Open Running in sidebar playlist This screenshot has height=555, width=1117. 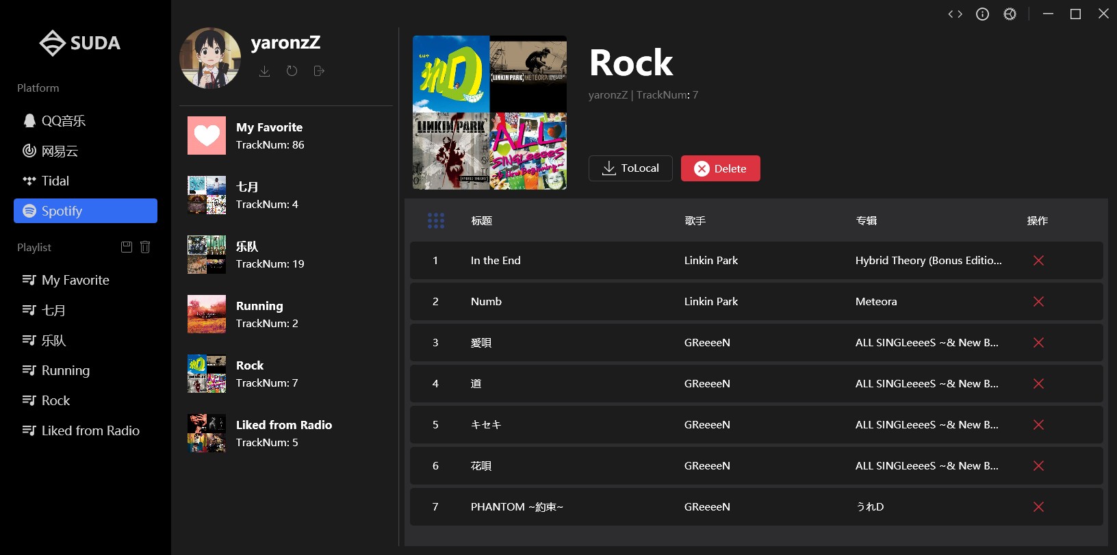click(86, 370)
